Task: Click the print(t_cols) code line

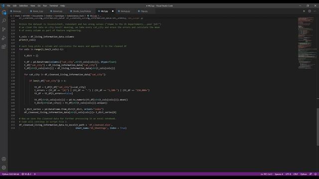Action: (x=27, y=40)
